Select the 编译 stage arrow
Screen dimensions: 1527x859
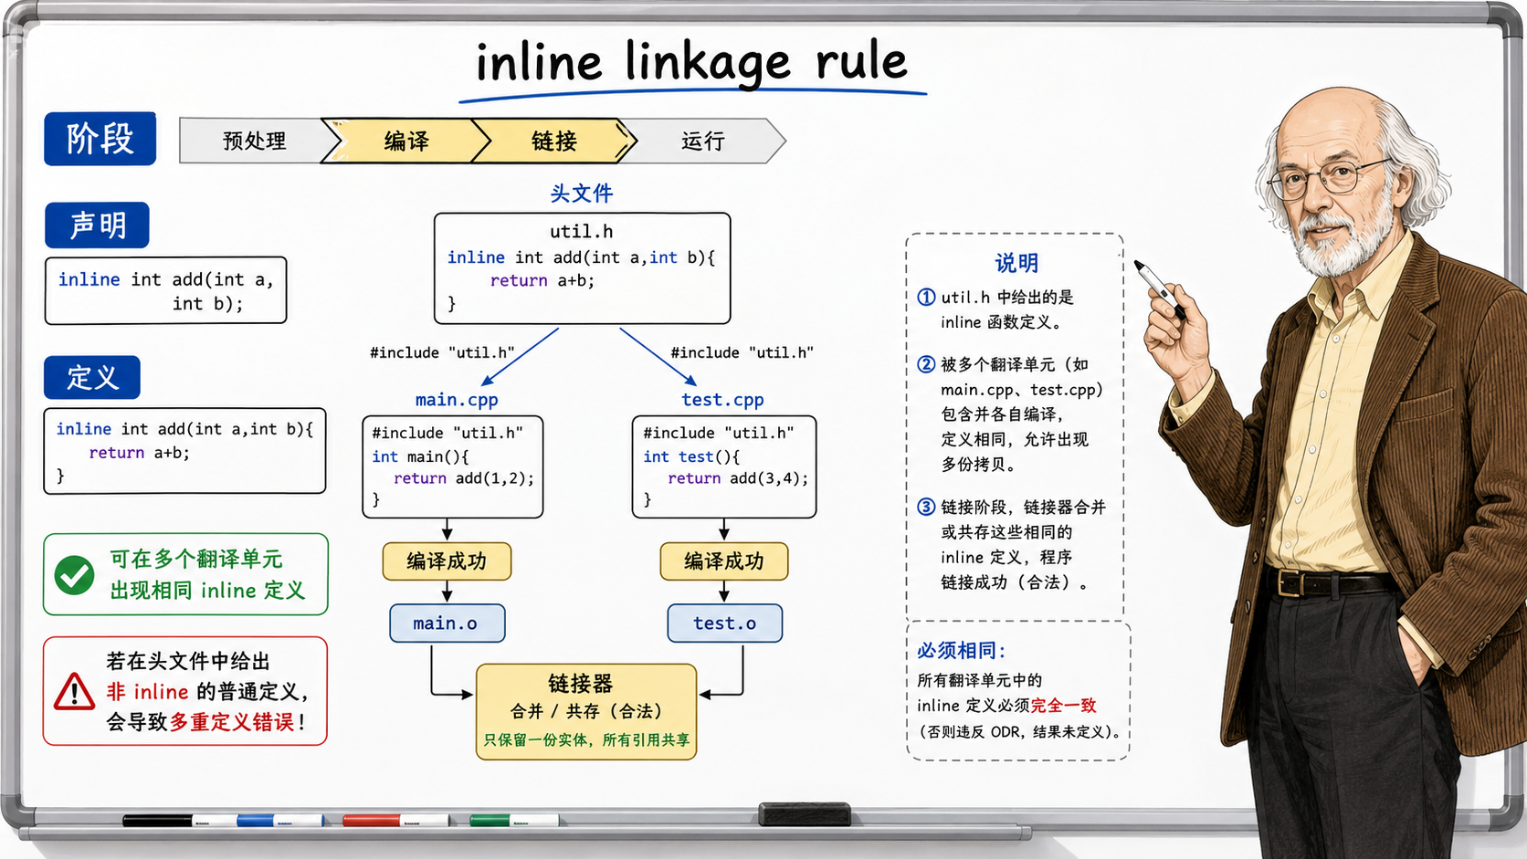coord(406,141)
